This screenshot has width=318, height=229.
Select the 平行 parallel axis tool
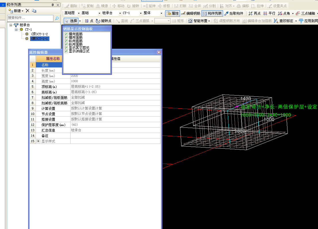[x=269, y=13]
